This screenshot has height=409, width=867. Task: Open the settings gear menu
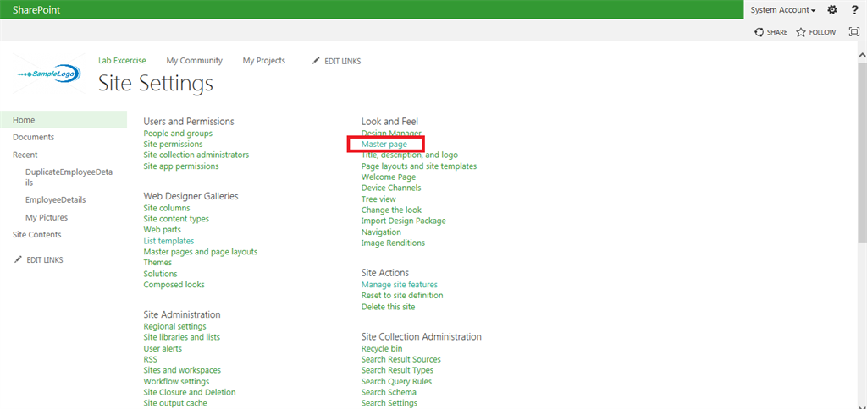point(831,10)
